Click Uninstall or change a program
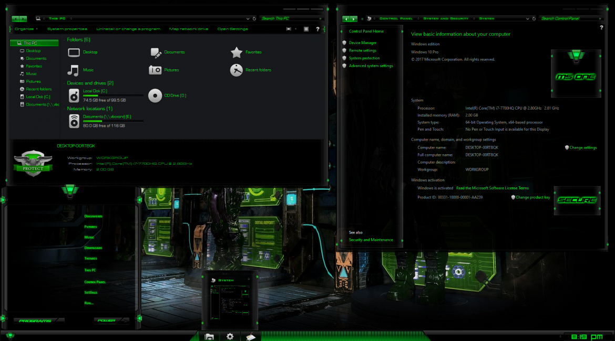Viewport: 615px width, 341px height. (128, 29)
